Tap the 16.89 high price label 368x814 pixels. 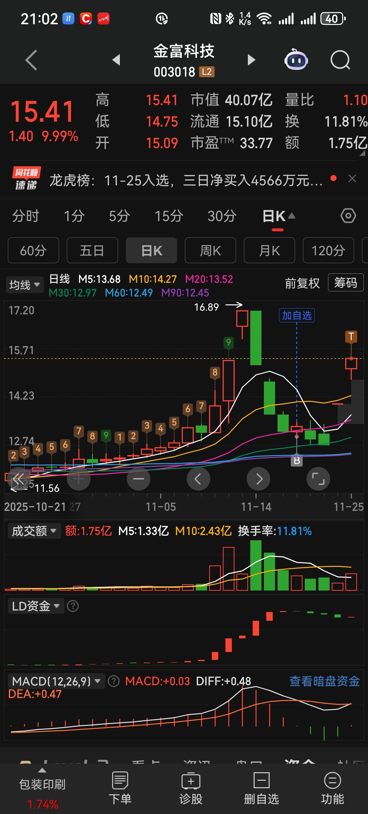coord(206,307)
